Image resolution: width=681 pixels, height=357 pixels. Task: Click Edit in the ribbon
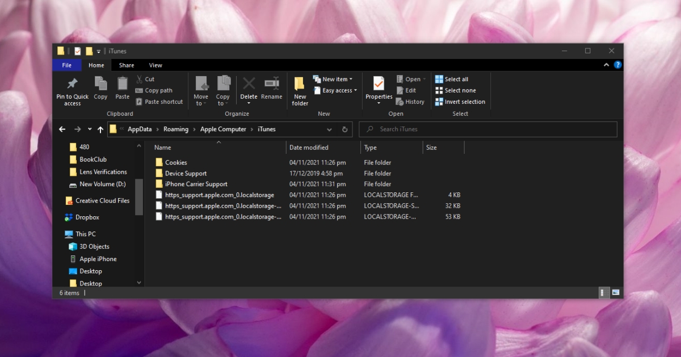click(x=406, y=91)
